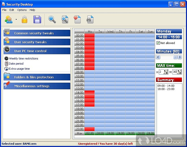Click the printer toolbar icon
Image resolution: width=187 pixels, height=147 pixels.
(90, 19)
